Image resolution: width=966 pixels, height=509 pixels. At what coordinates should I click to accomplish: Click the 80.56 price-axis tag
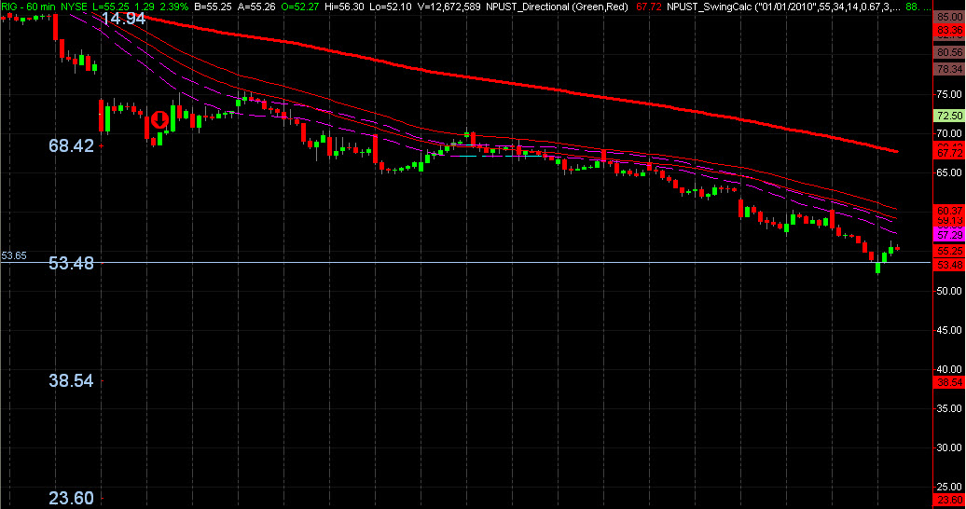click(x=949, y=53)
